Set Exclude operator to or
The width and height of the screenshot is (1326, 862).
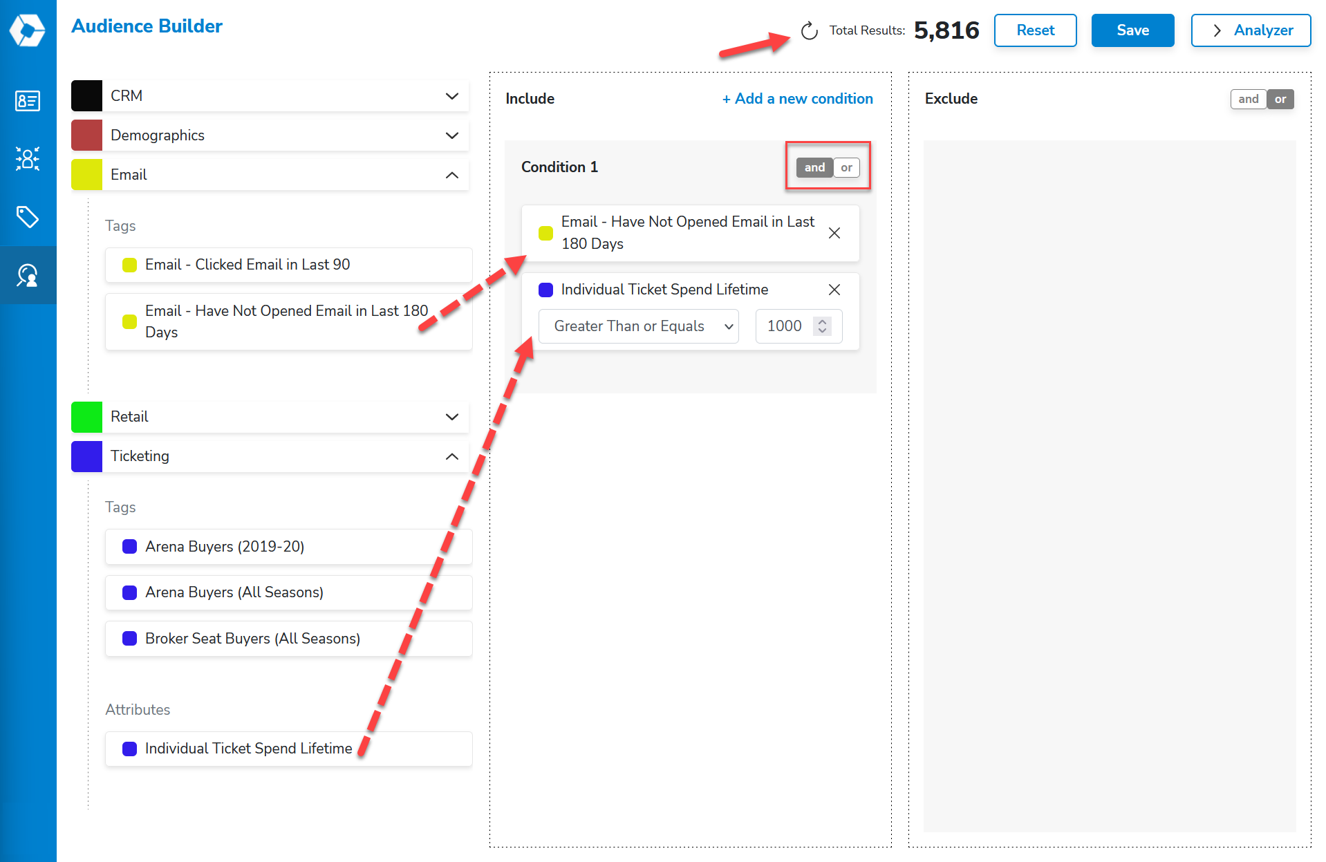(x=1280, y=99)
